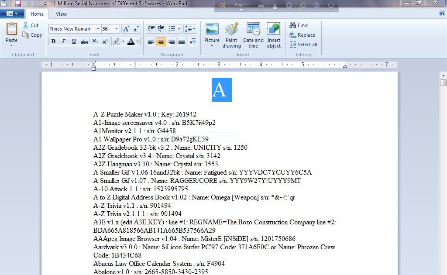
Task: Expand the Paste options arrow
Action: tap(12, 45)
